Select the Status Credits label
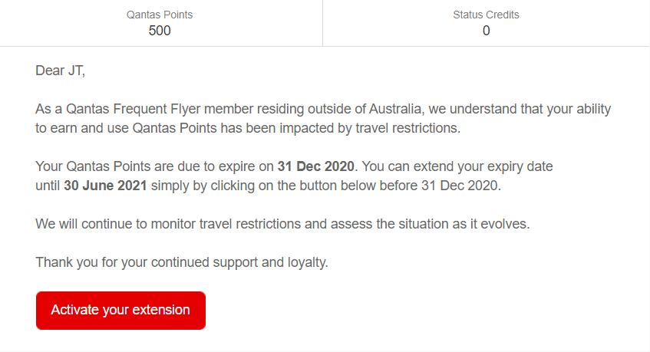The image size is (650, 352). [x=486, y=15]
